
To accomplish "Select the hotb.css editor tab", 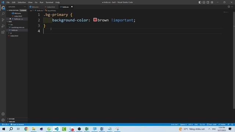I will click(65, 7).
